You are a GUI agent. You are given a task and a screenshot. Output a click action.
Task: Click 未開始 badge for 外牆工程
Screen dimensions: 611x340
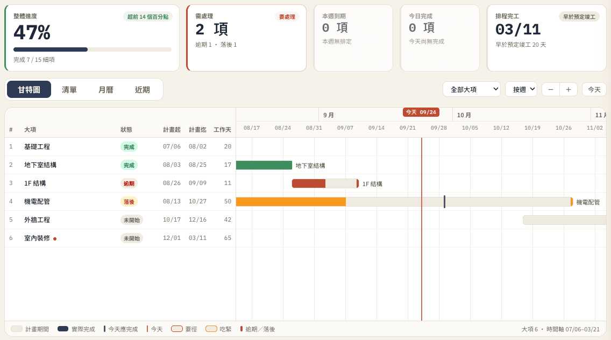[132, 220]
